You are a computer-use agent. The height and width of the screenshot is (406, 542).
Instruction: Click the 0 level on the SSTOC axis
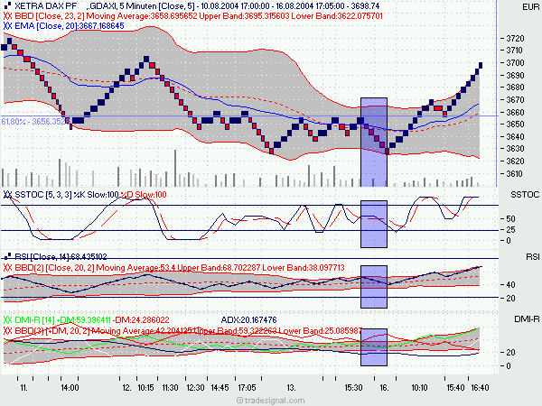508,241
